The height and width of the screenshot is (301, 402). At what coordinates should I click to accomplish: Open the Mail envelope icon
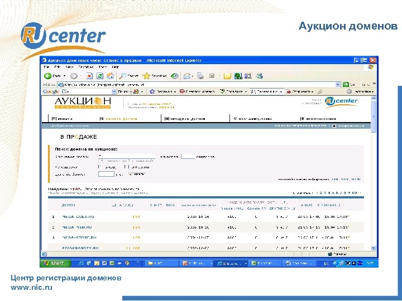[188, 76]
